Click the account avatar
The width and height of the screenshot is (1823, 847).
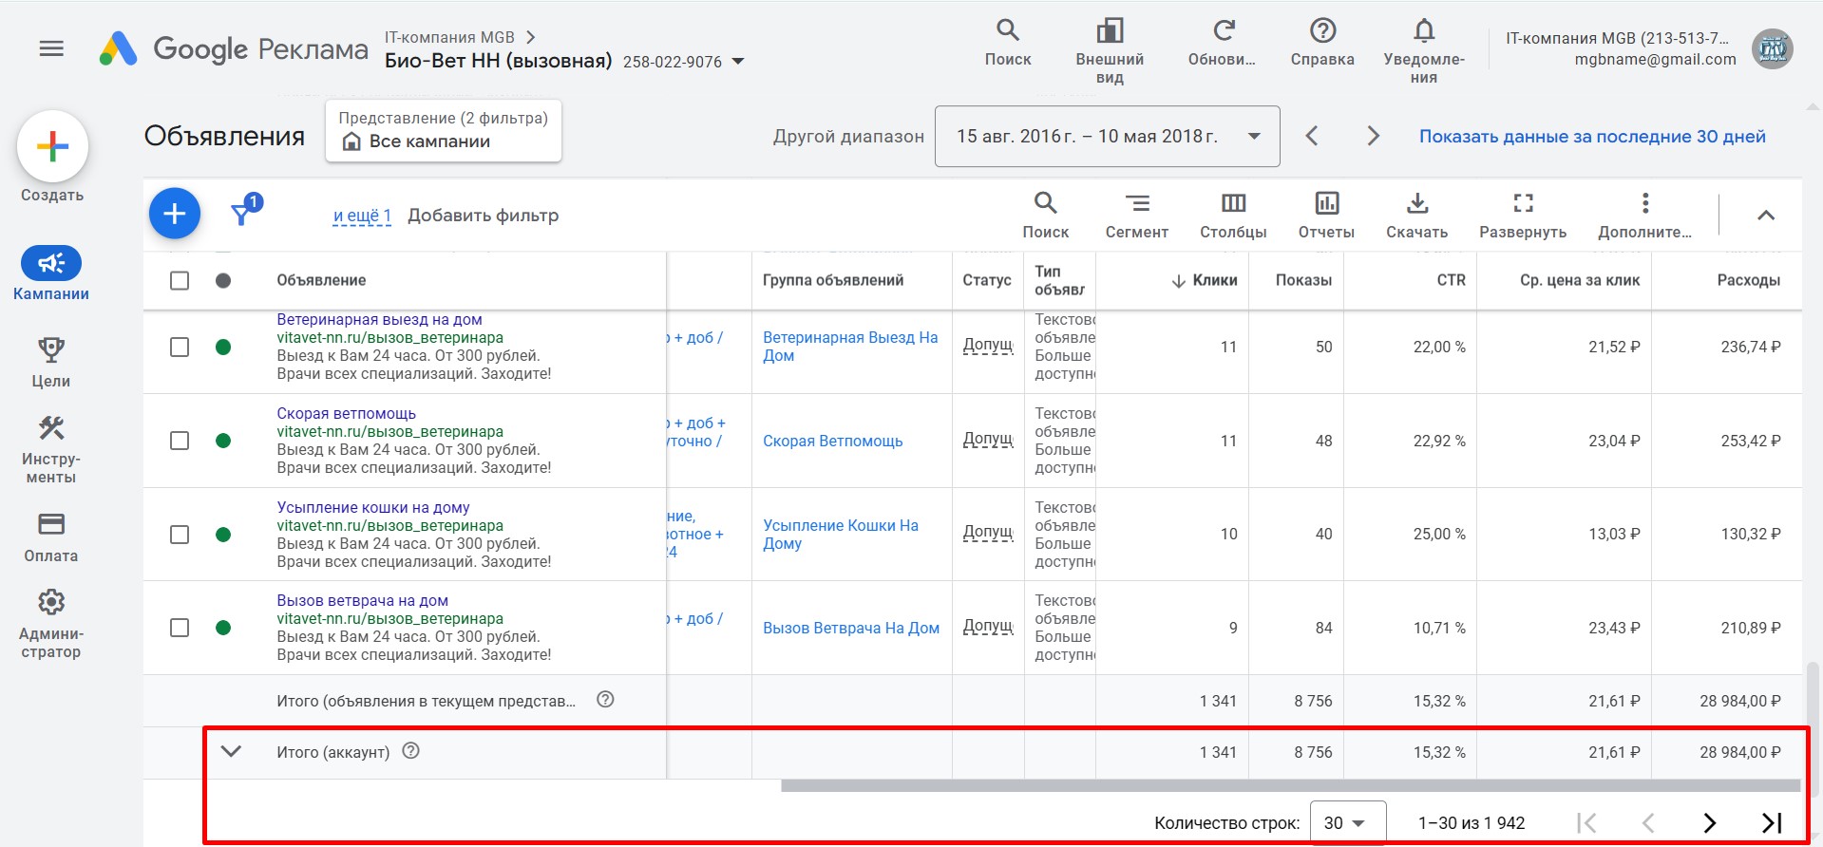1772,48
